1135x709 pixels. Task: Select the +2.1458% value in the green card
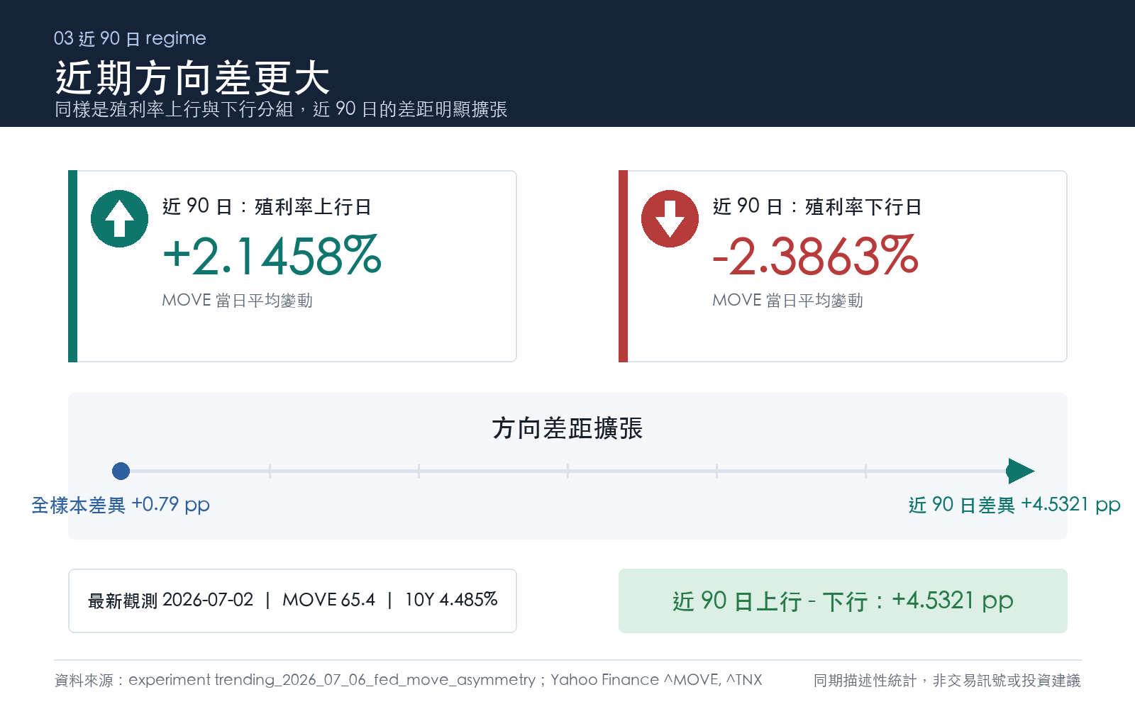click(272, 256)
